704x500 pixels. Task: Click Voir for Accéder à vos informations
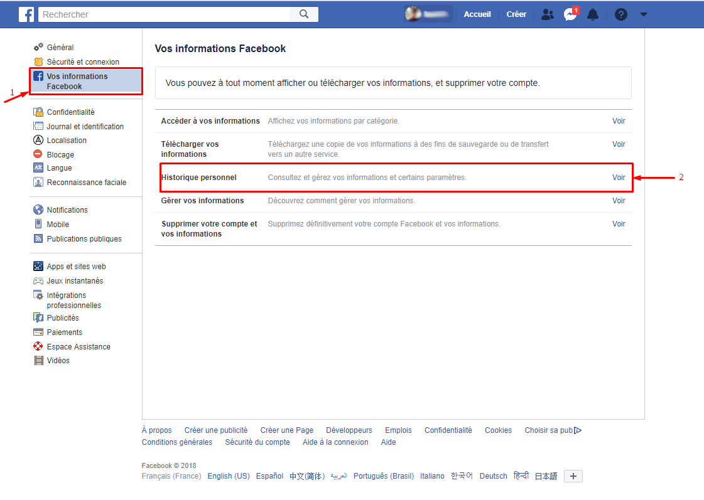pyautogui.click(x=619, y=121)
